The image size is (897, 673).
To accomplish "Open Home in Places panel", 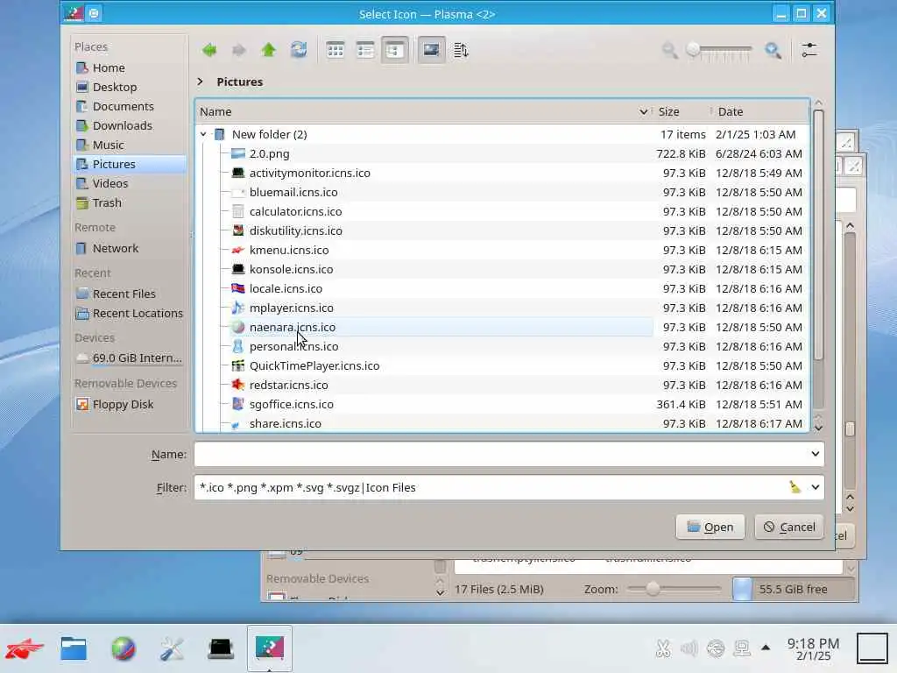I will [130, 67].
